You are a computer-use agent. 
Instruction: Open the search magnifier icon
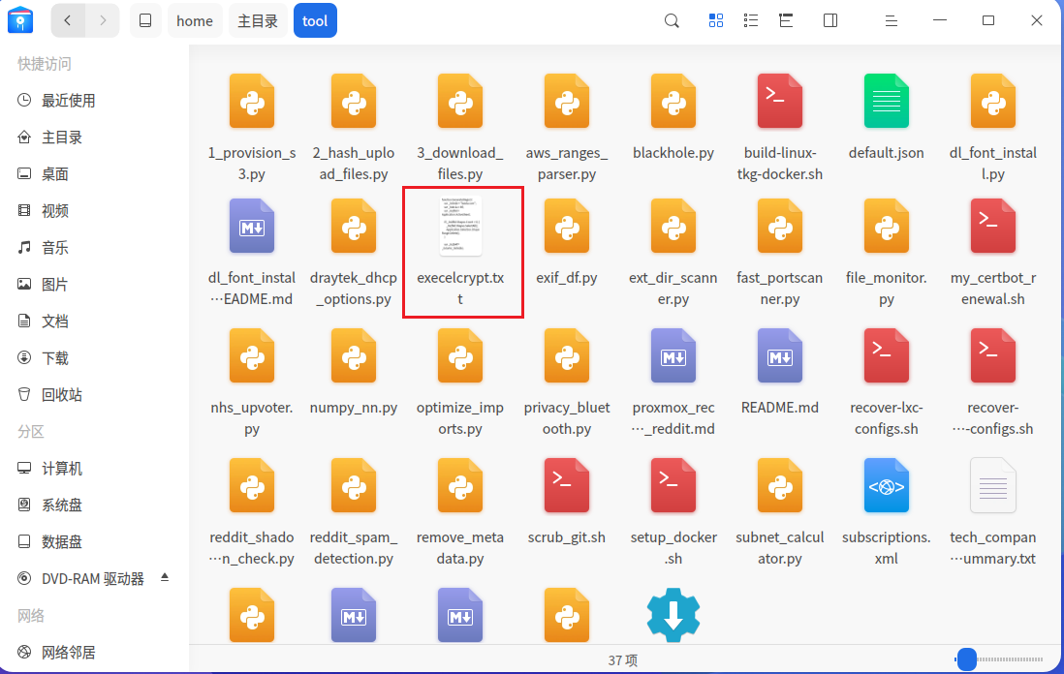(672, 20)
